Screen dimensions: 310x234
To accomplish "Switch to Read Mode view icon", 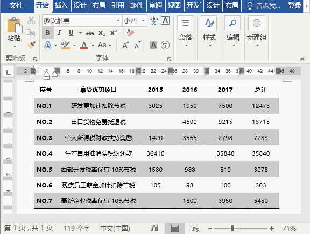I will click(x=154, y=228).
